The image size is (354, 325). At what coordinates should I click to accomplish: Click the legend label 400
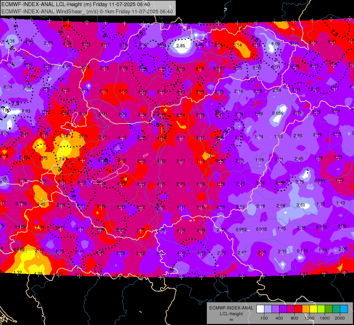pyautogui.click(x=279, y=318)
